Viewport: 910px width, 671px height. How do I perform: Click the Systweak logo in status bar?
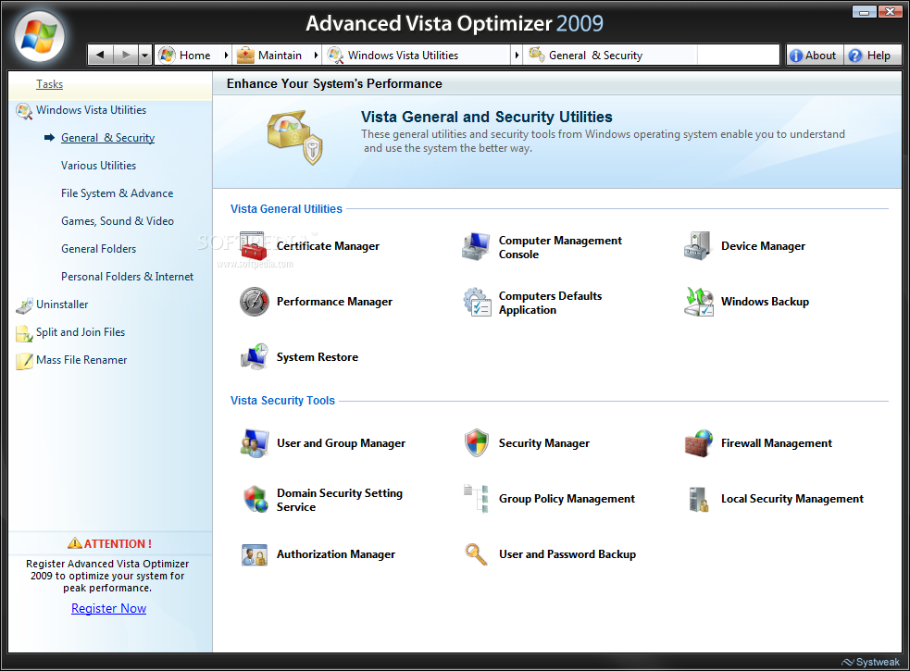click(870, 662)
